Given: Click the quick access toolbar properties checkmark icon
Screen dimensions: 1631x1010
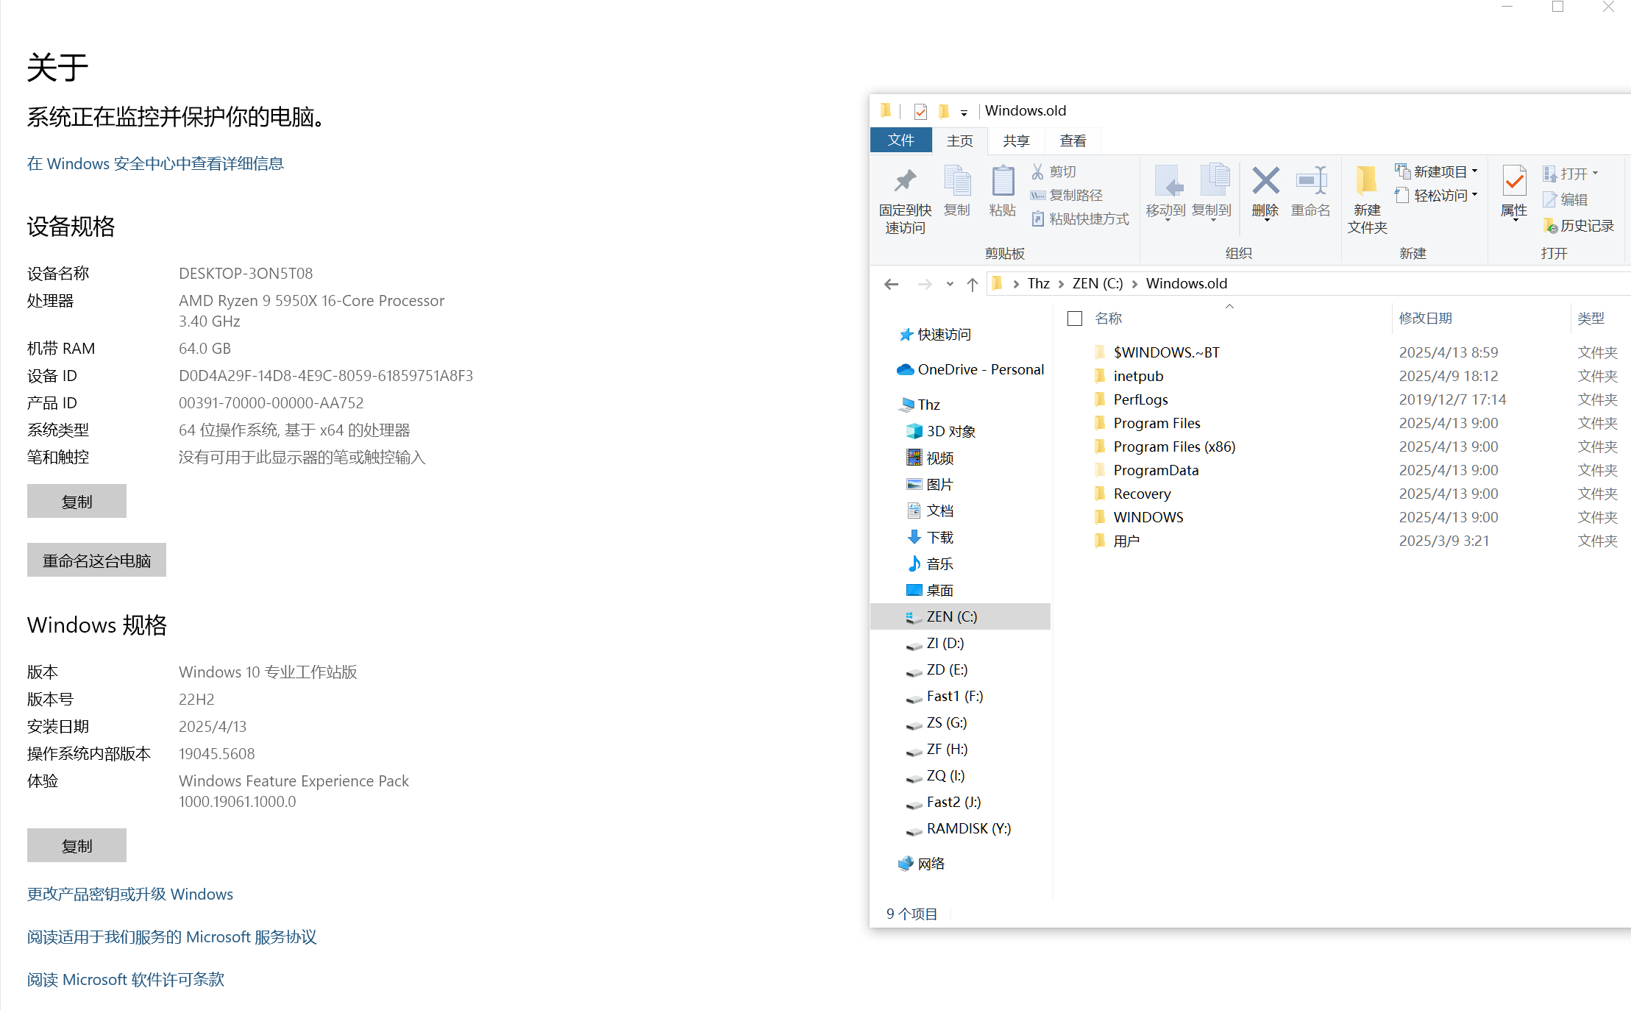Looking at the screenshot, I should pos(920,111).
